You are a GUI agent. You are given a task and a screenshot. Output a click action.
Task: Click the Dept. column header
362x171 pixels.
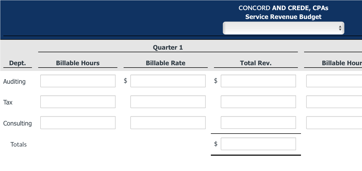coord(18,63)
